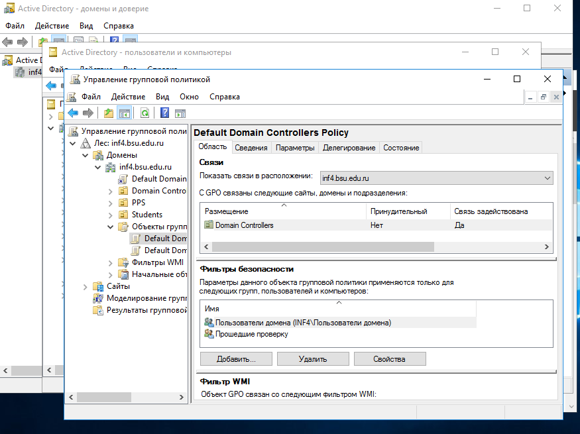Image resolution: width=580 pixels, height=434 pixels.
Task: Expand the PPS organizational unit
Action: (x=110, y=203)
